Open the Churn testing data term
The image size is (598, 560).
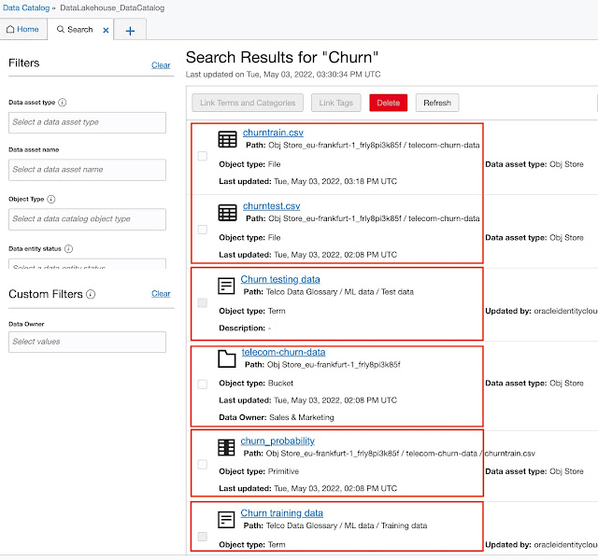pyautogui.click(x=280, y=279)
